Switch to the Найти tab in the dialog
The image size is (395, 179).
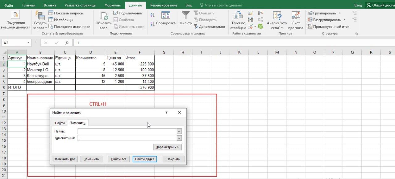pos(60,123)
